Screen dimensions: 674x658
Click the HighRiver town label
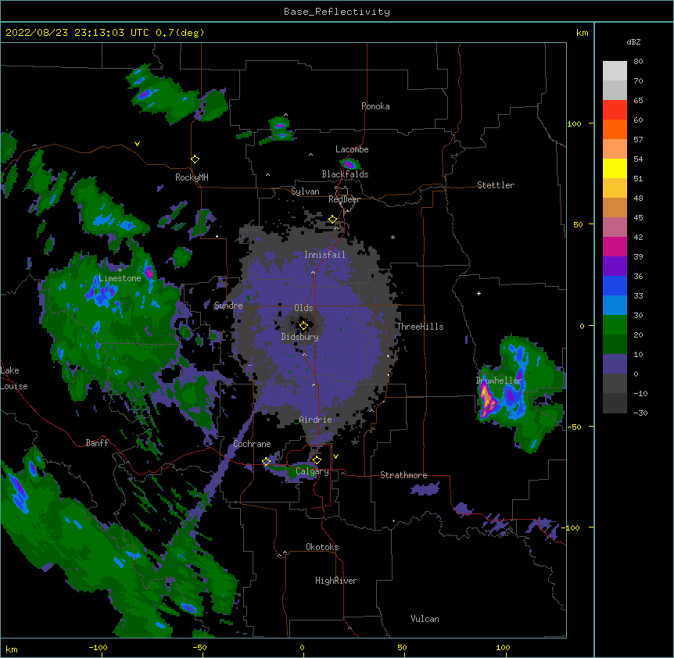click(x=336, y=581)
